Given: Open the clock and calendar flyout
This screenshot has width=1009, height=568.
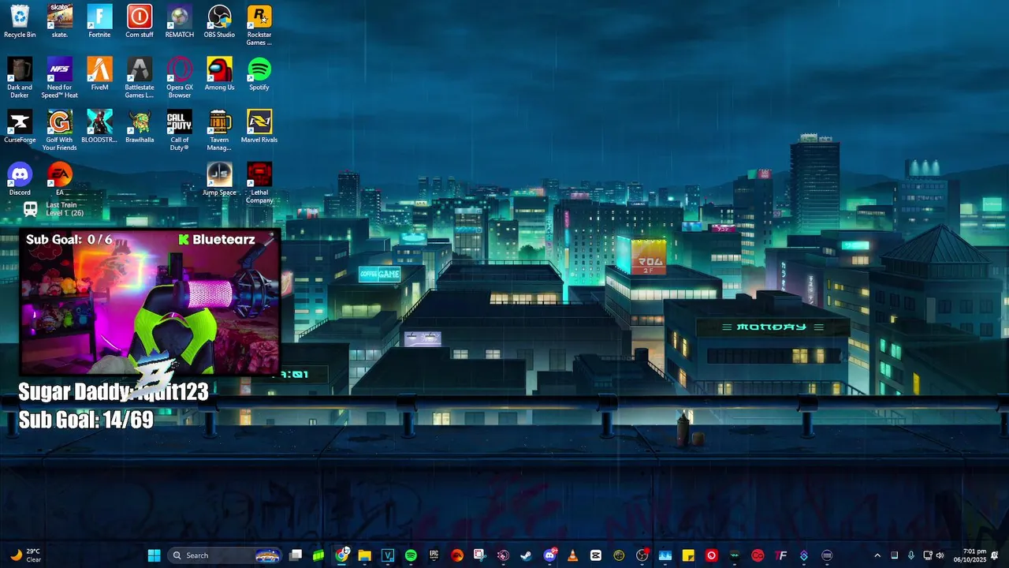Looking at the screenshot, I should pyautogui.click(x=970, y=555).
